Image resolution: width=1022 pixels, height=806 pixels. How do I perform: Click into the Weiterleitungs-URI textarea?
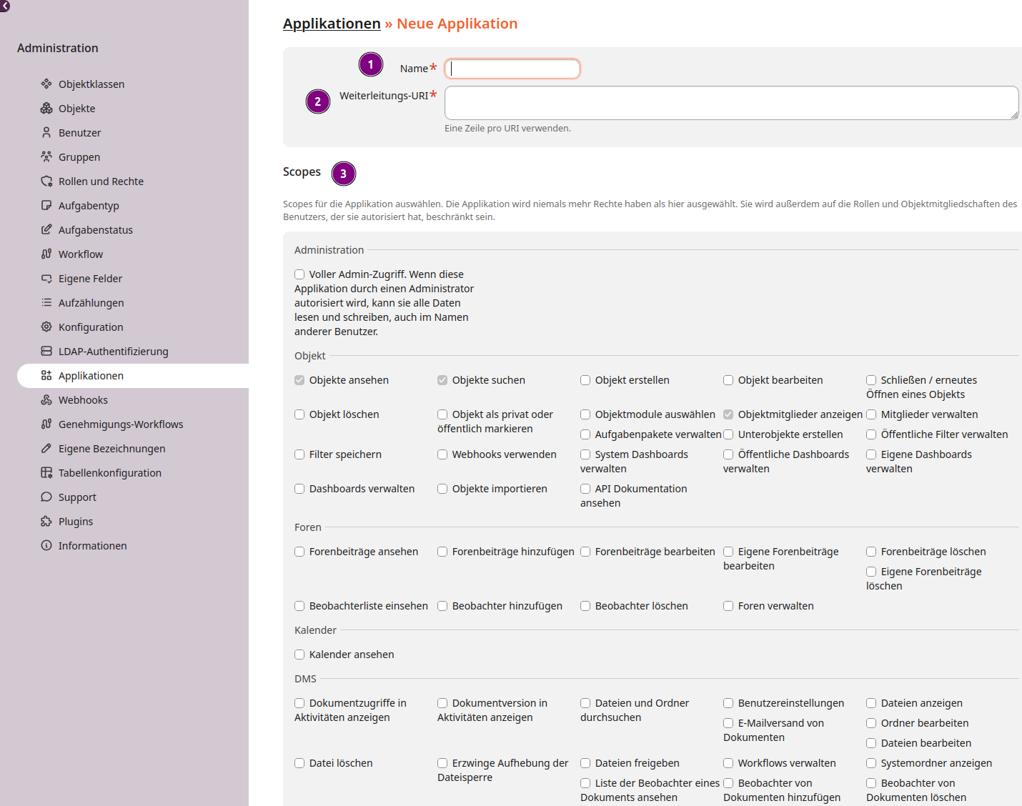pyautogui.click(x=732, y=103)
